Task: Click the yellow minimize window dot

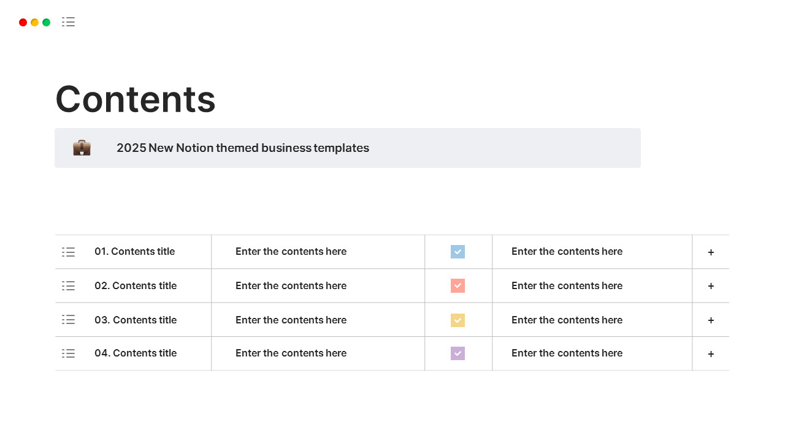Action: 35,23
